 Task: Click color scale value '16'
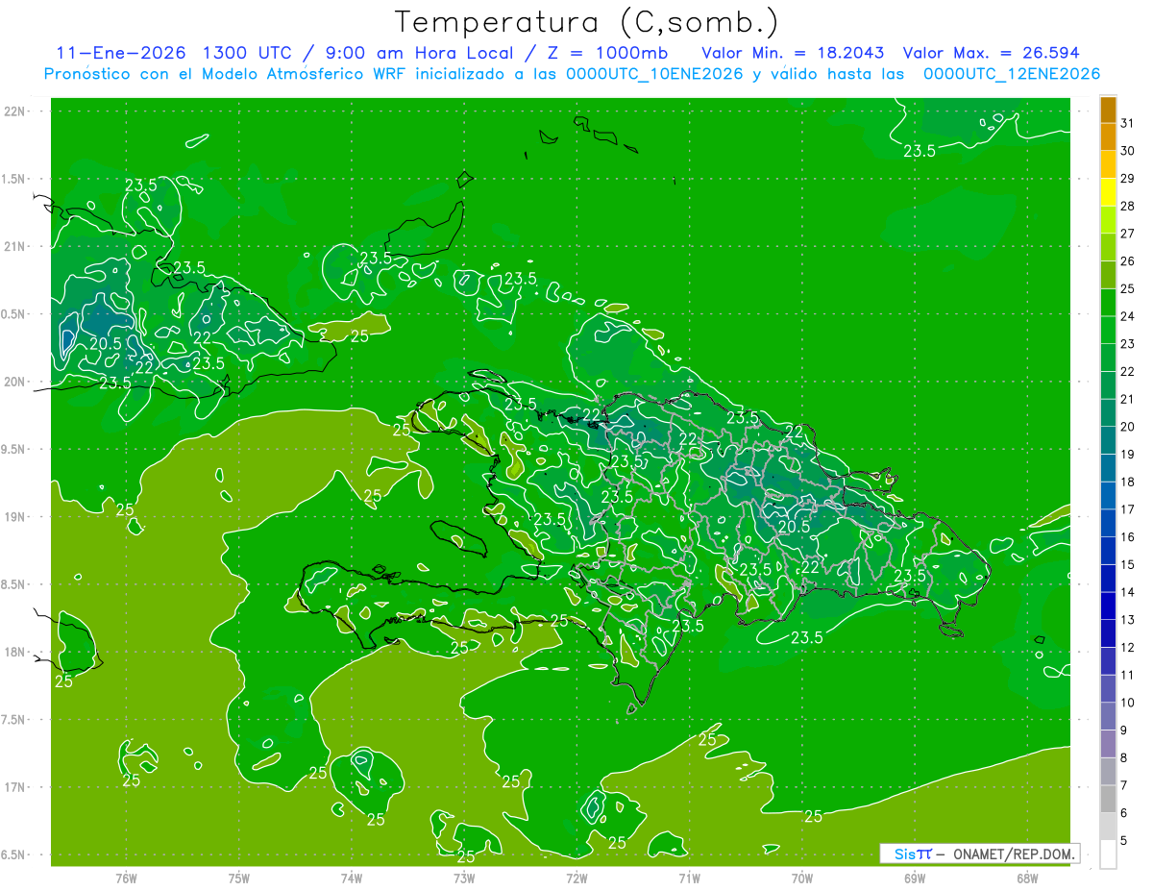click(1128, 537)
